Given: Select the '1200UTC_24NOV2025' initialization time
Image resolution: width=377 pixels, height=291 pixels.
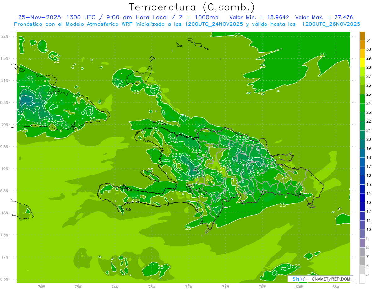Looking at the screenshot, I should (214, 24).
